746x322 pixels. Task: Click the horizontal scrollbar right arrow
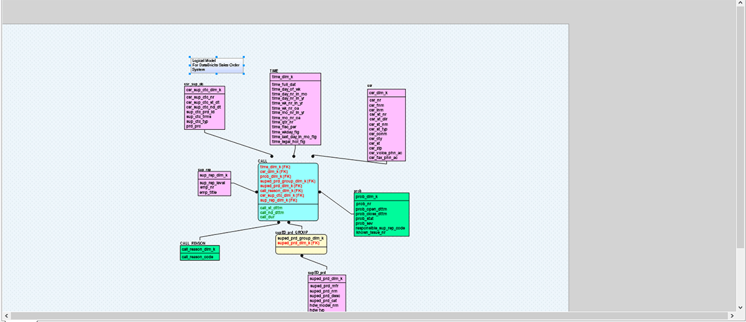coord(740,316)
